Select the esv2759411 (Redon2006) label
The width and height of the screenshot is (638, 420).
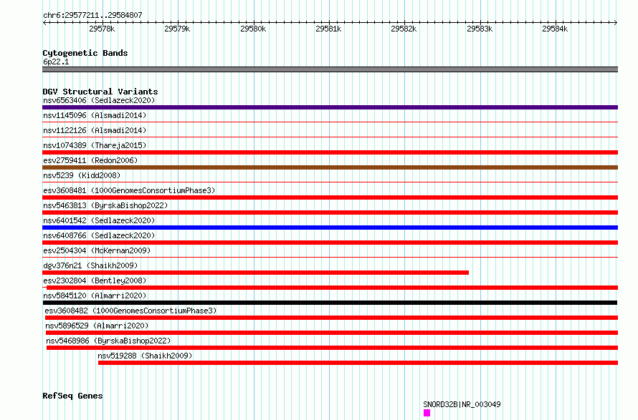[90, 160]
